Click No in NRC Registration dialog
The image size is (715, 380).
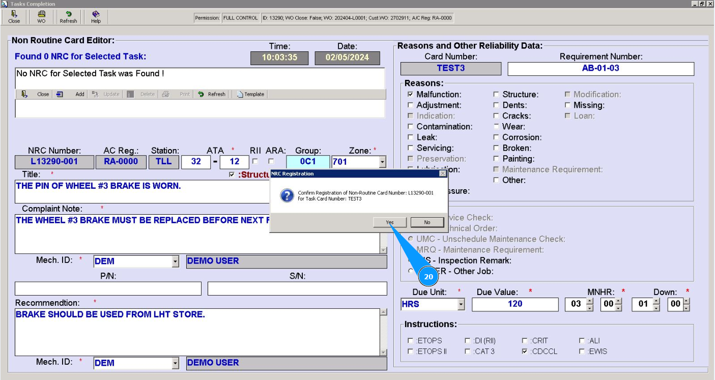coord(427,222)
